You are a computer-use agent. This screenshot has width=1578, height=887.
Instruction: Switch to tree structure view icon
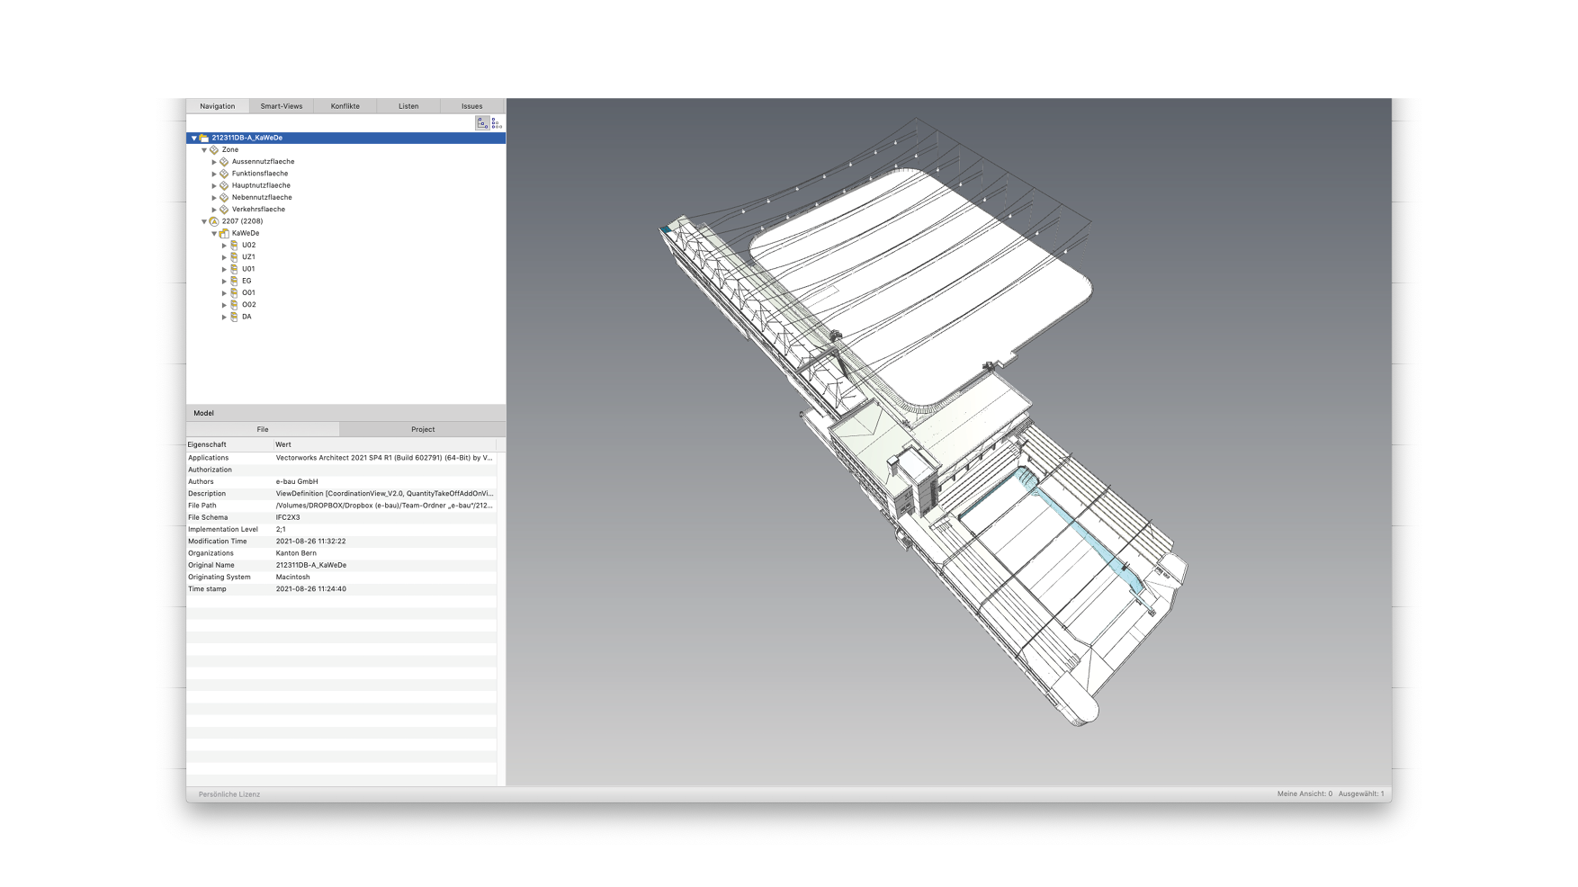482,123
